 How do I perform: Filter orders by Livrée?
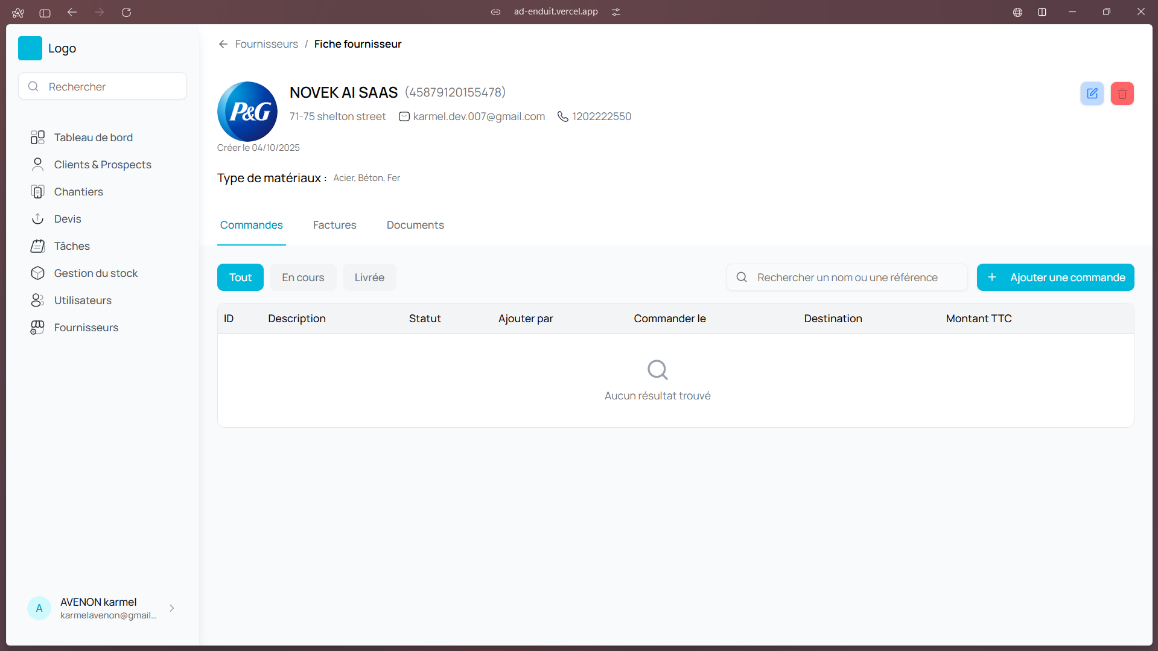coord(369,278)
